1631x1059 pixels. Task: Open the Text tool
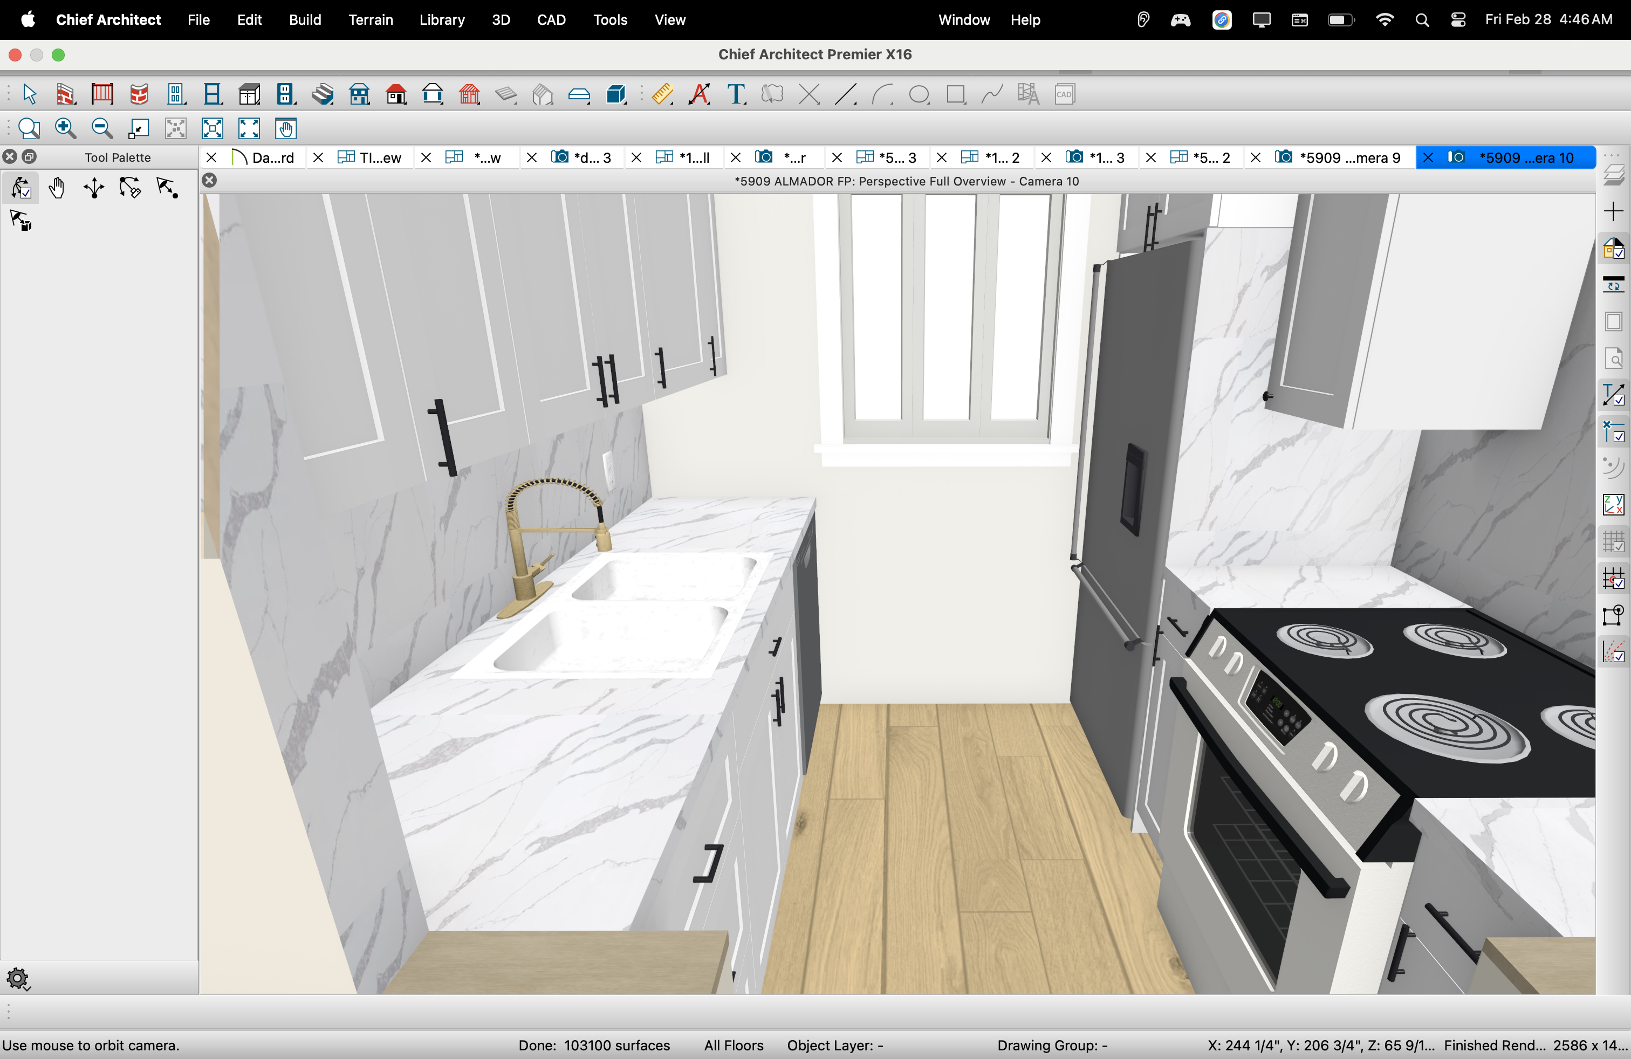click(x=736, y=94)
